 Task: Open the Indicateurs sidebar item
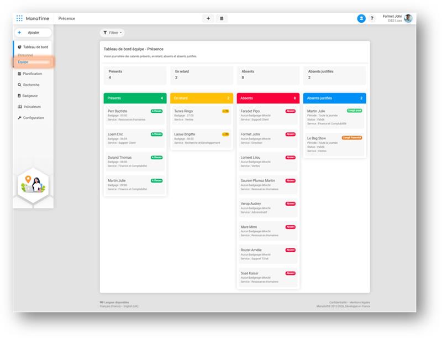29,107
